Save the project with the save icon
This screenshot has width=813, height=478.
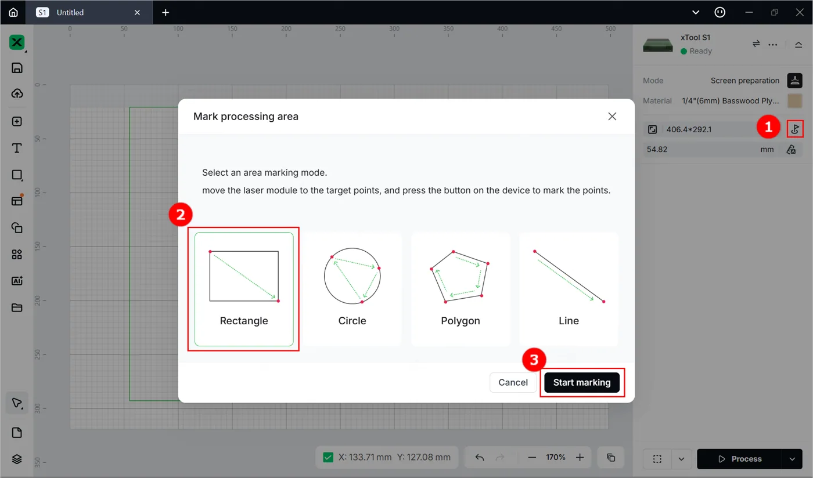(17, 68)
